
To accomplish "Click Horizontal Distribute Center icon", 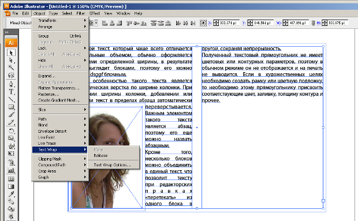I will tap(185, 23).
